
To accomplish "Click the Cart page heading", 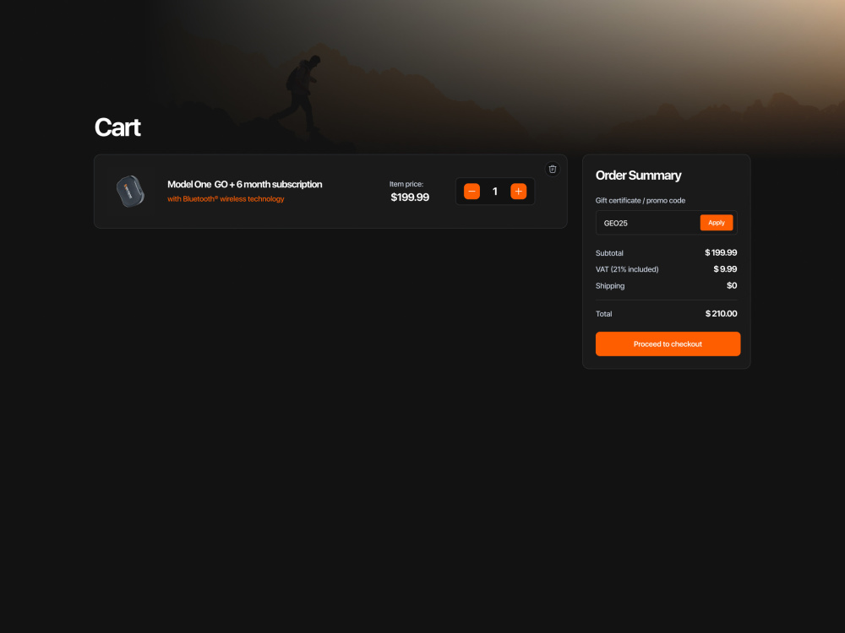I will (x=117, y=127).
